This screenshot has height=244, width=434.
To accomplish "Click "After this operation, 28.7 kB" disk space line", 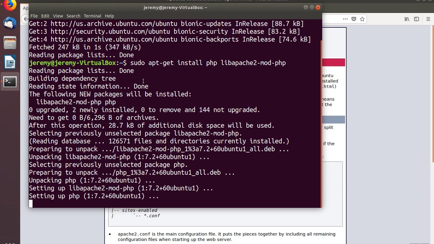I will tap(152, 125).
